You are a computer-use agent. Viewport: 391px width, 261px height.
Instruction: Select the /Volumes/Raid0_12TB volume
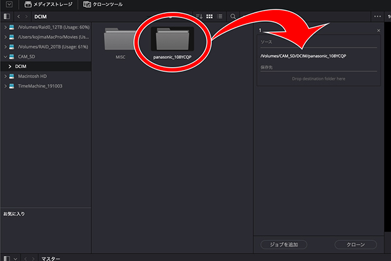click(53, 27)
